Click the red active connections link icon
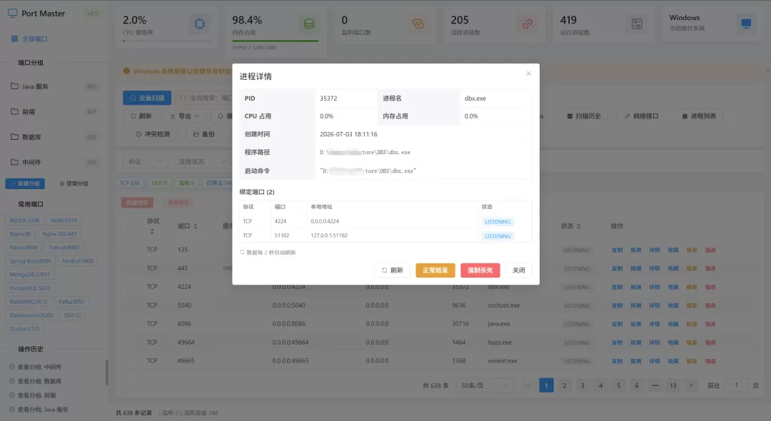The width and height of the screenshot is (771, 421). (x=527, y=24)
